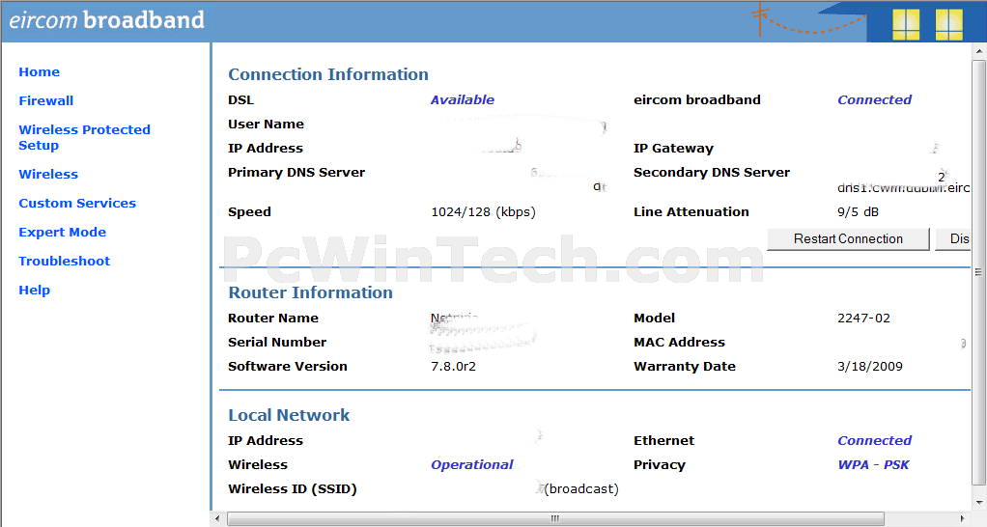987x527 pixels.
Task: Go to the Firewall settings
Action: [46, 100]
